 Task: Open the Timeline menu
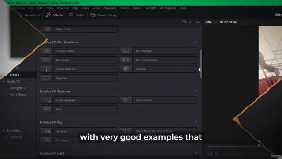coord(63,8)
